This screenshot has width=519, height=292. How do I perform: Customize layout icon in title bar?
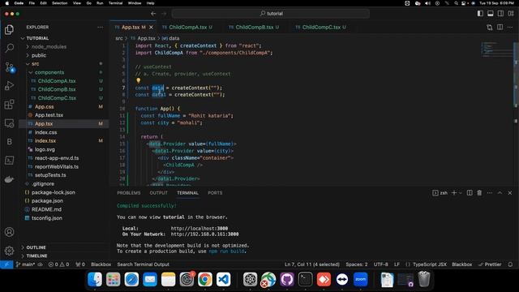coord(511,14)
